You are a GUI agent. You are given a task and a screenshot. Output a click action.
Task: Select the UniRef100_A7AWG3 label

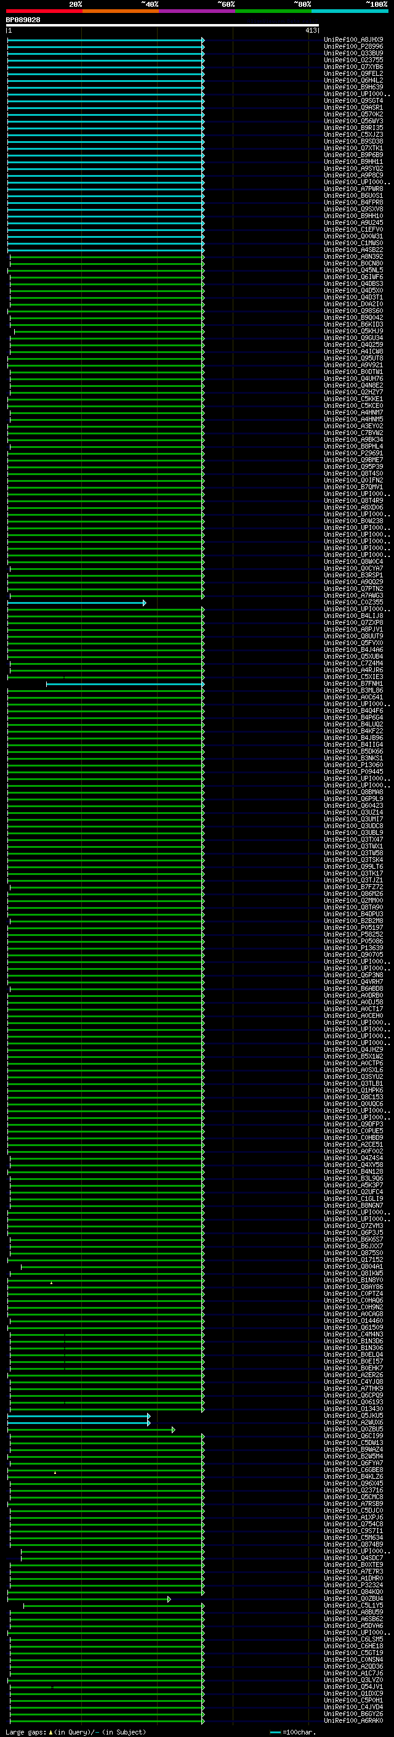coord(353,595)
